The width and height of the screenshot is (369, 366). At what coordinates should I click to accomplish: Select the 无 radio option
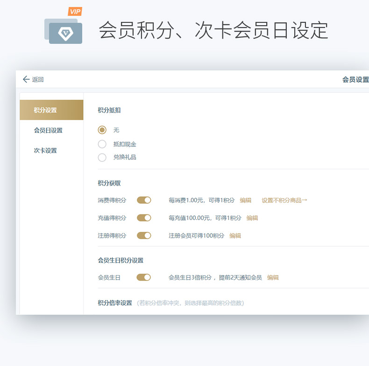[x=102, y=130]
